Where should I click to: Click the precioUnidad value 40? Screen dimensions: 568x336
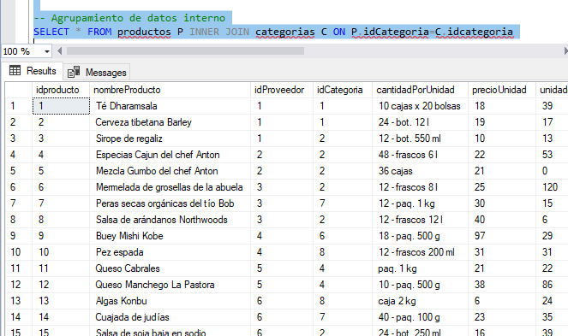[502, 220]
